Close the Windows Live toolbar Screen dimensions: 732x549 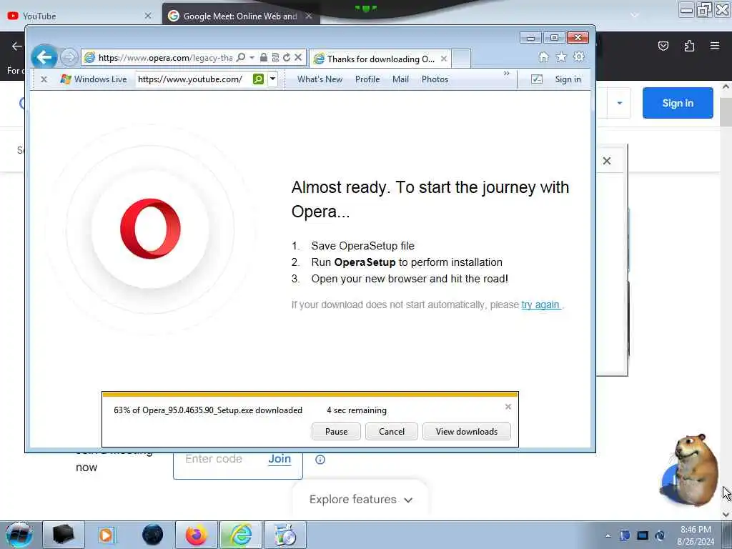44,79
